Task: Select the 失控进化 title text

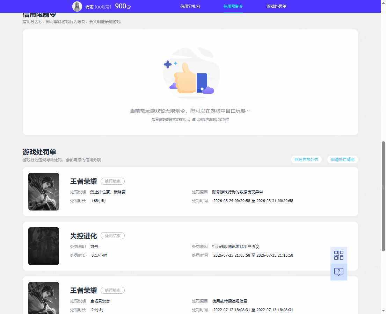Action: click(83, 236)
